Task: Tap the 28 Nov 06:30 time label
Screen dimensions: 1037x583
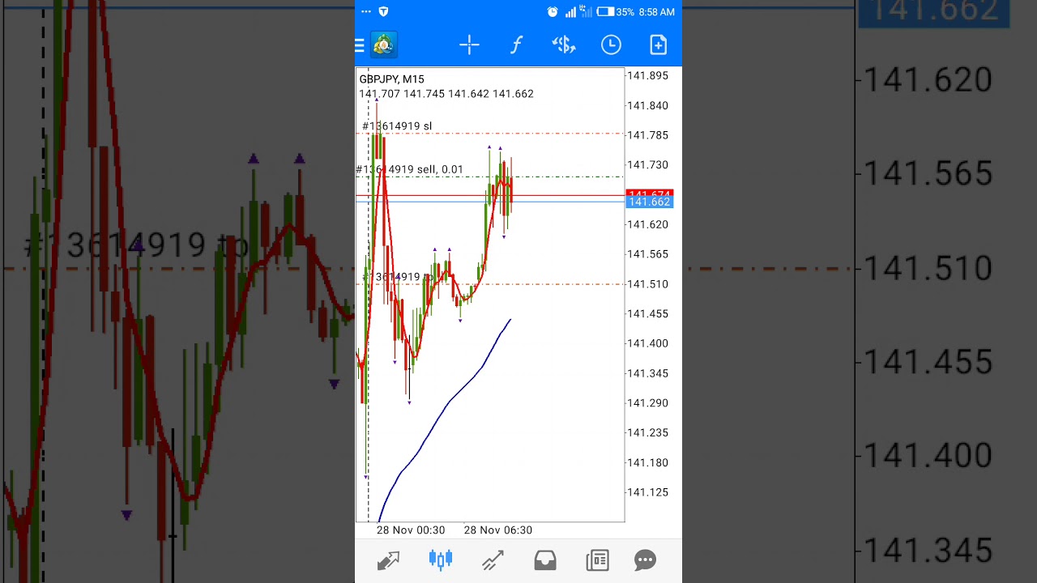Action: [x=498, y=530]
